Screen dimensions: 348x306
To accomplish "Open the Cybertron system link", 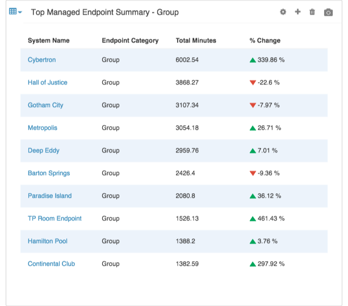I will click(41, 60).
